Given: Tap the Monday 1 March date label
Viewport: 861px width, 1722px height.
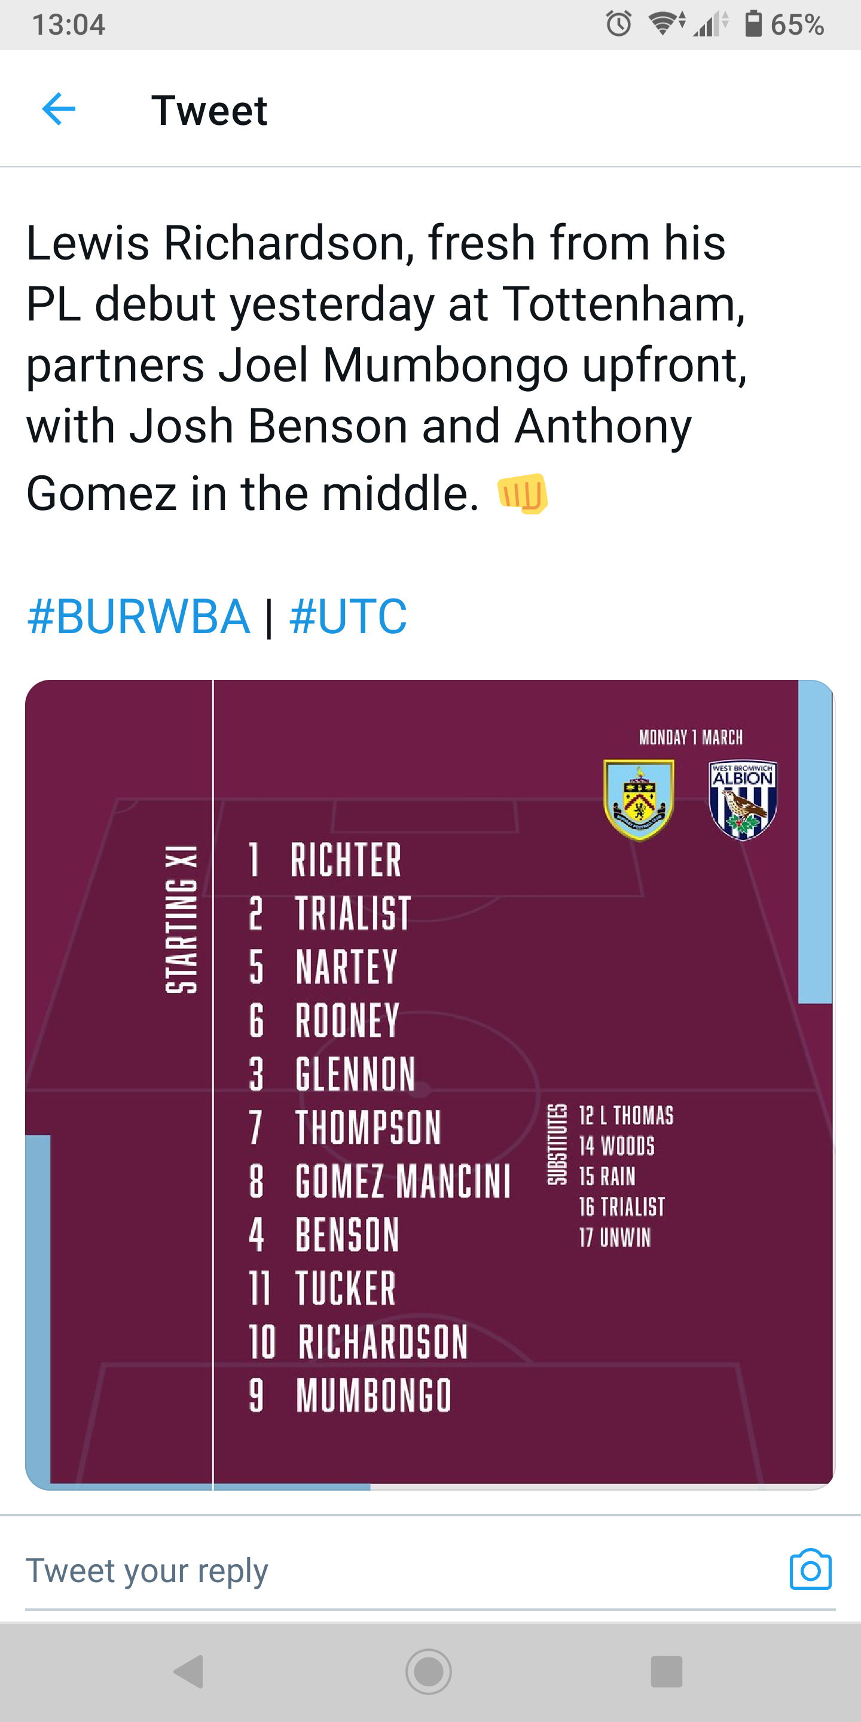Looking at the screenshot, I should (691, 737).
